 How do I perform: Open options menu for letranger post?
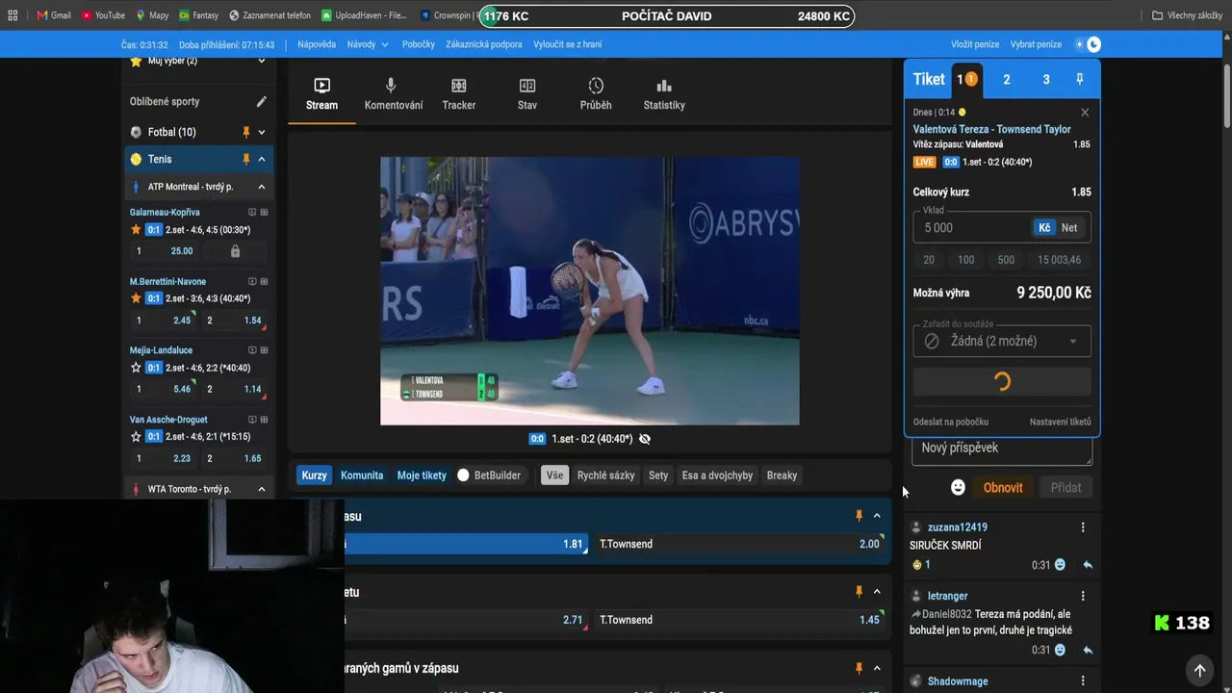coord(1083,596)
